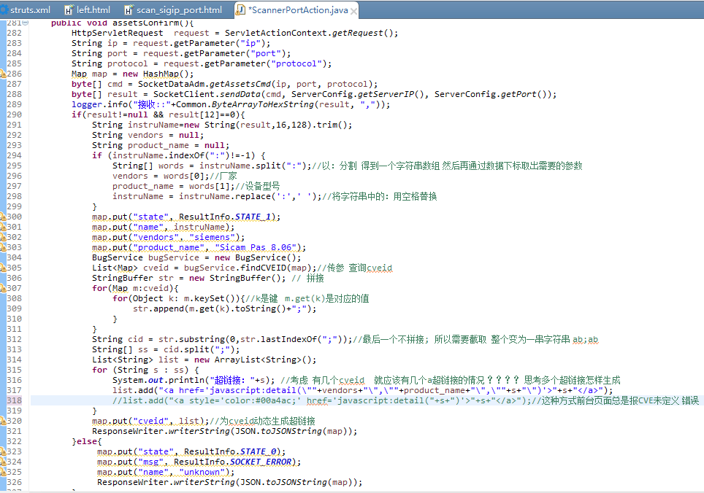Click 'getParameter("ip")' on line 283

(220, 43)
